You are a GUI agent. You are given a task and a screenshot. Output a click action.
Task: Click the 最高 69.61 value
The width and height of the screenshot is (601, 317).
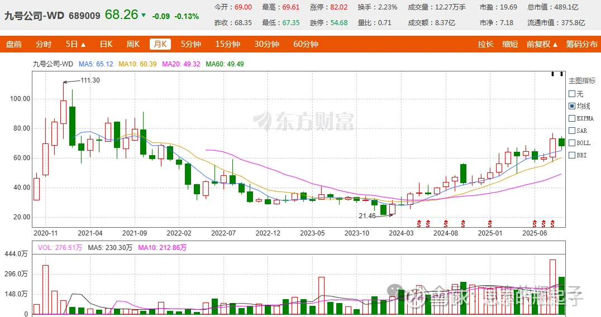coord(291,7)
